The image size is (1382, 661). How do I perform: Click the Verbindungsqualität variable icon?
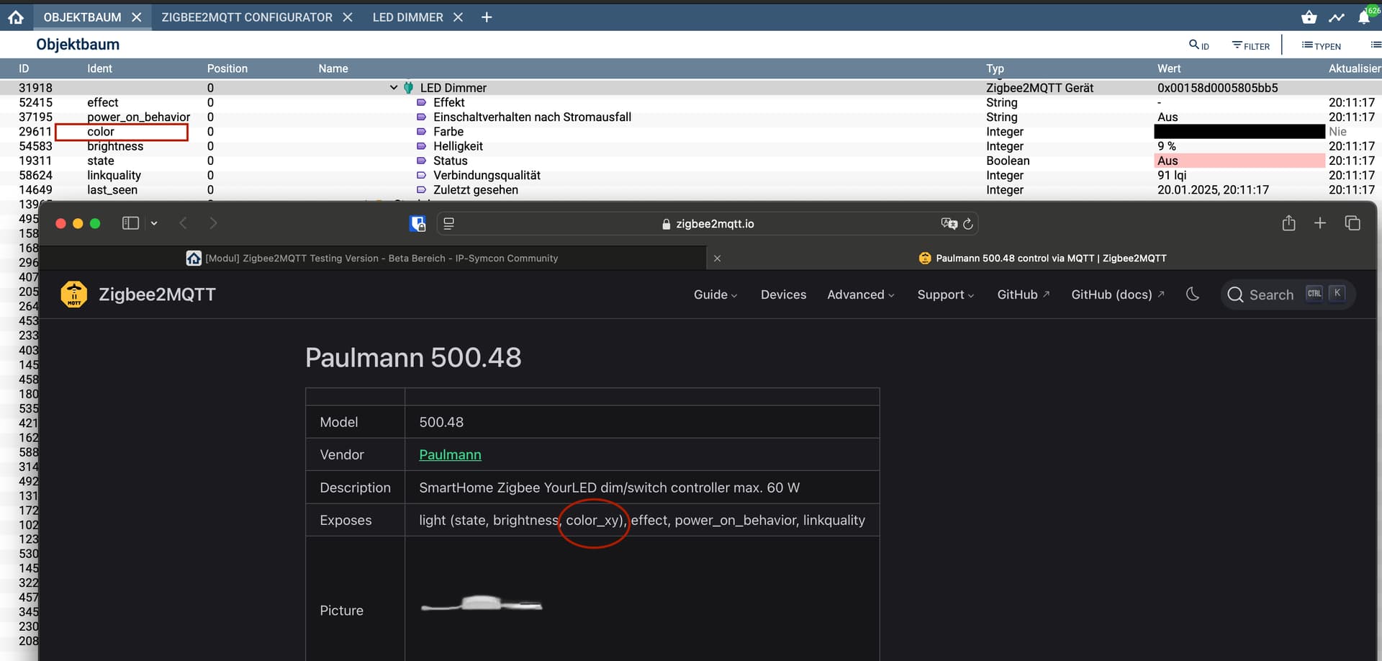tap(422, 175)
